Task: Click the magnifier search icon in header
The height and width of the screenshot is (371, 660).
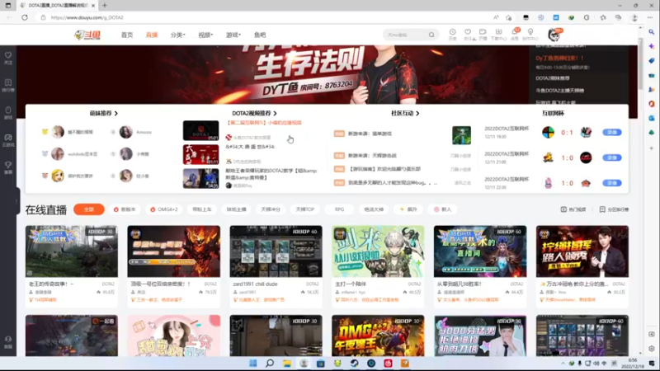Action: click(x=431, y=35)
